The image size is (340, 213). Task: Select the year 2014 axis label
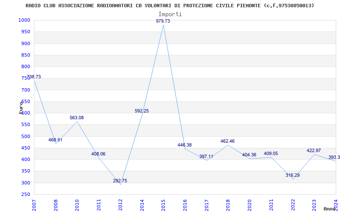(142, 205)
